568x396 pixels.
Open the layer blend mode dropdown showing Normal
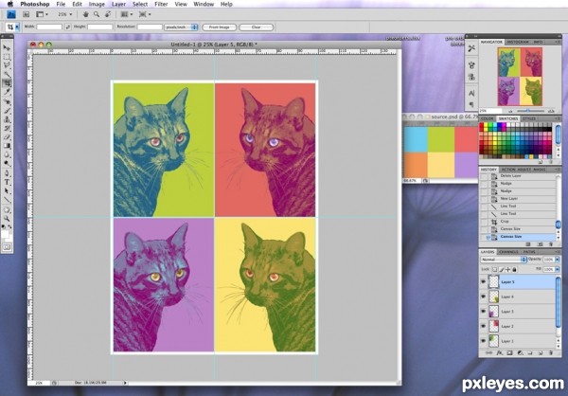[504, 260]
